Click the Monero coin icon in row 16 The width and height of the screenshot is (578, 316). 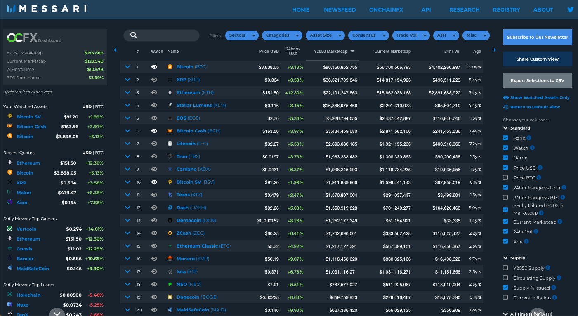coord(170,259)
